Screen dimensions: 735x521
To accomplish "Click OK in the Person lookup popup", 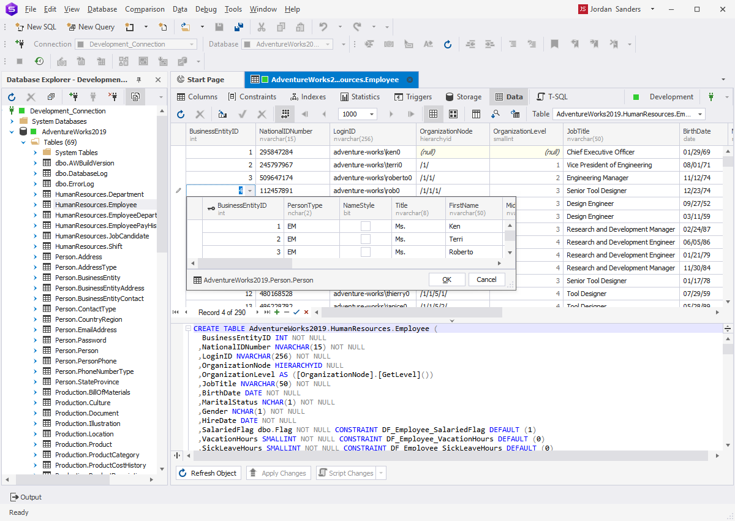I will coord(447,279).
